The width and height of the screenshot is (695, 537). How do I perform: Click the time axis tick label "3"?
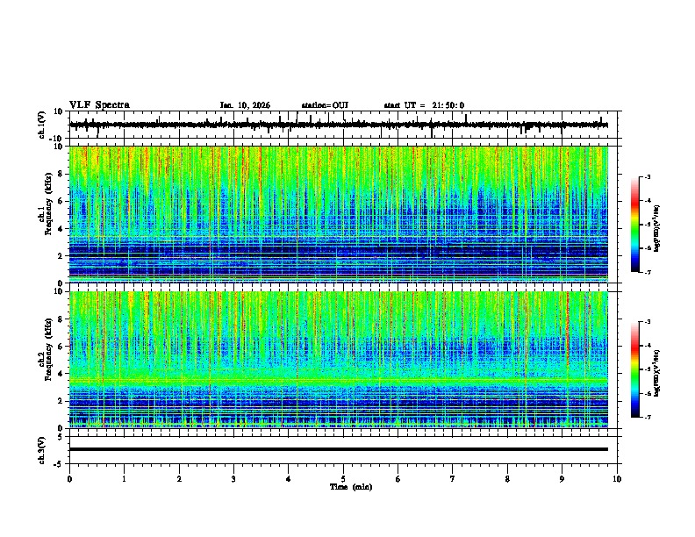(233, 479)
